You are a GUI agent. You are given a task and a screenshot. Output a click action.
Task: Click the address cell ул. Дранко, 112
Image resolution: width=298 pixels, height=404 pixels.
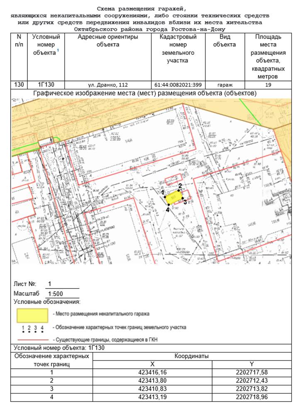107,85
